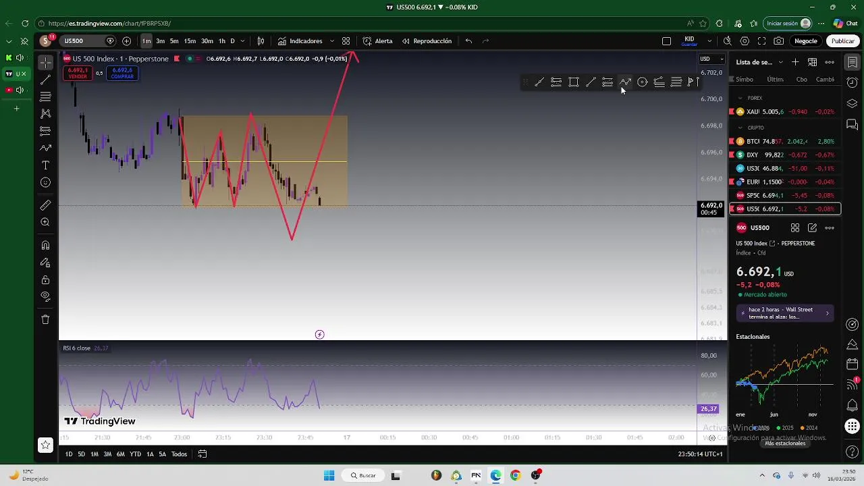The width and height of the screenshot is (864, 486).
Task: Open the quick search icon in top toolbar
Action: point(728,41)
